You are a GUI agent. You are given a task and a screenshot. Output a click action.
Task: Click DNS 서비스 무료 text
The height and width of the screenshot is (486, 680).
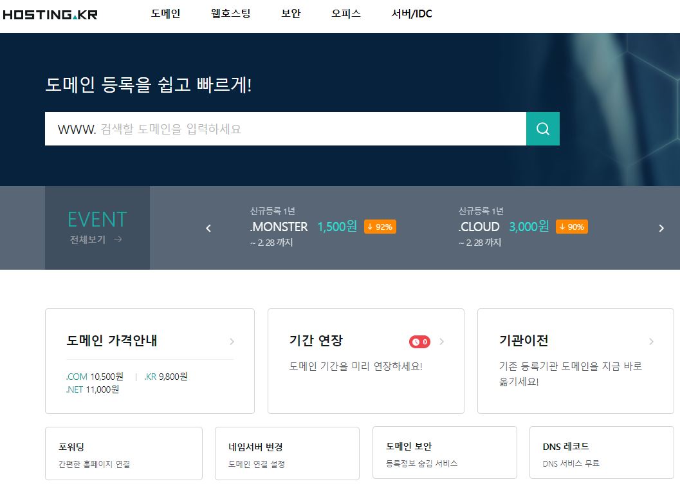click(x=571, y=463)
